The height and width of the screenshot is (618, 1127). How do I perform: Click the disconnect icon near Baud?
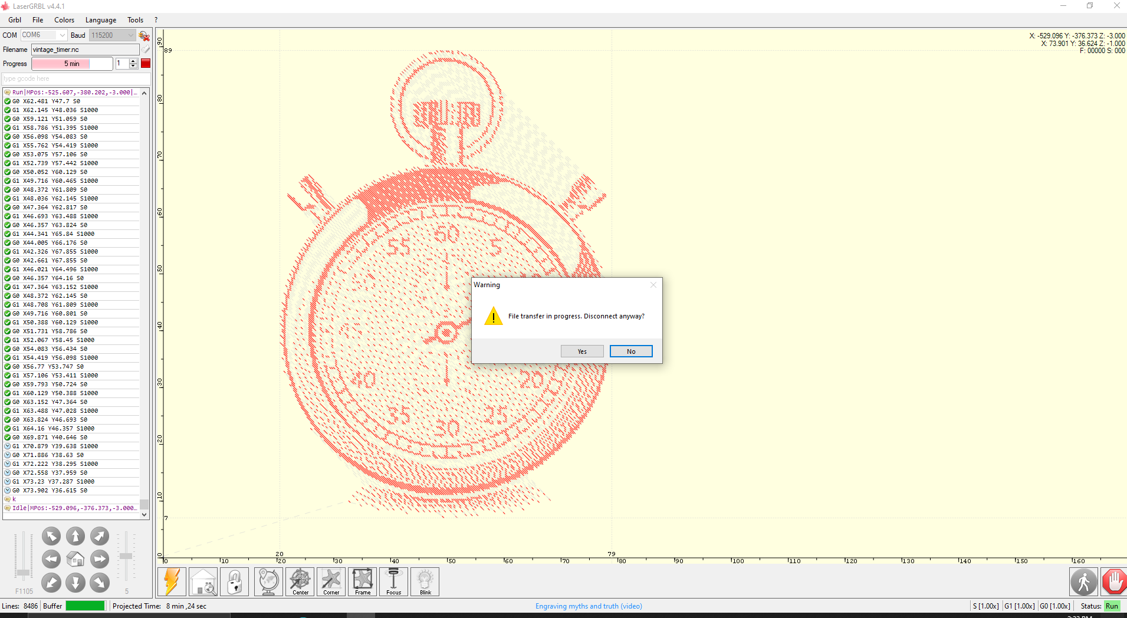point(143,35)
